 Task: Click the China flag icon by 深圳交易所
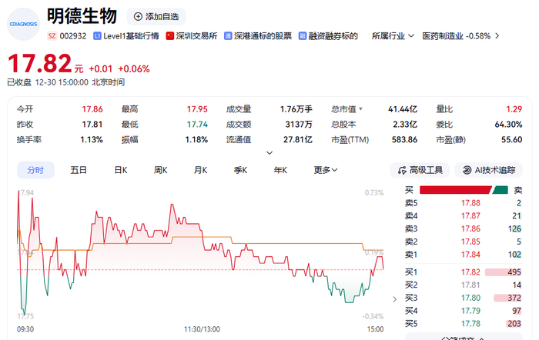[170, 36]
